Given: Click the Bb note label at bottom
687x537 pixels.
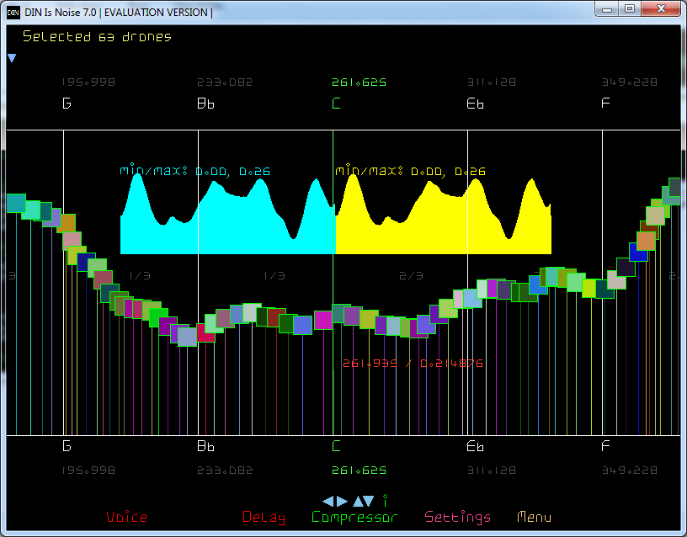Looking at the screenshot, I should click(205, 446).
